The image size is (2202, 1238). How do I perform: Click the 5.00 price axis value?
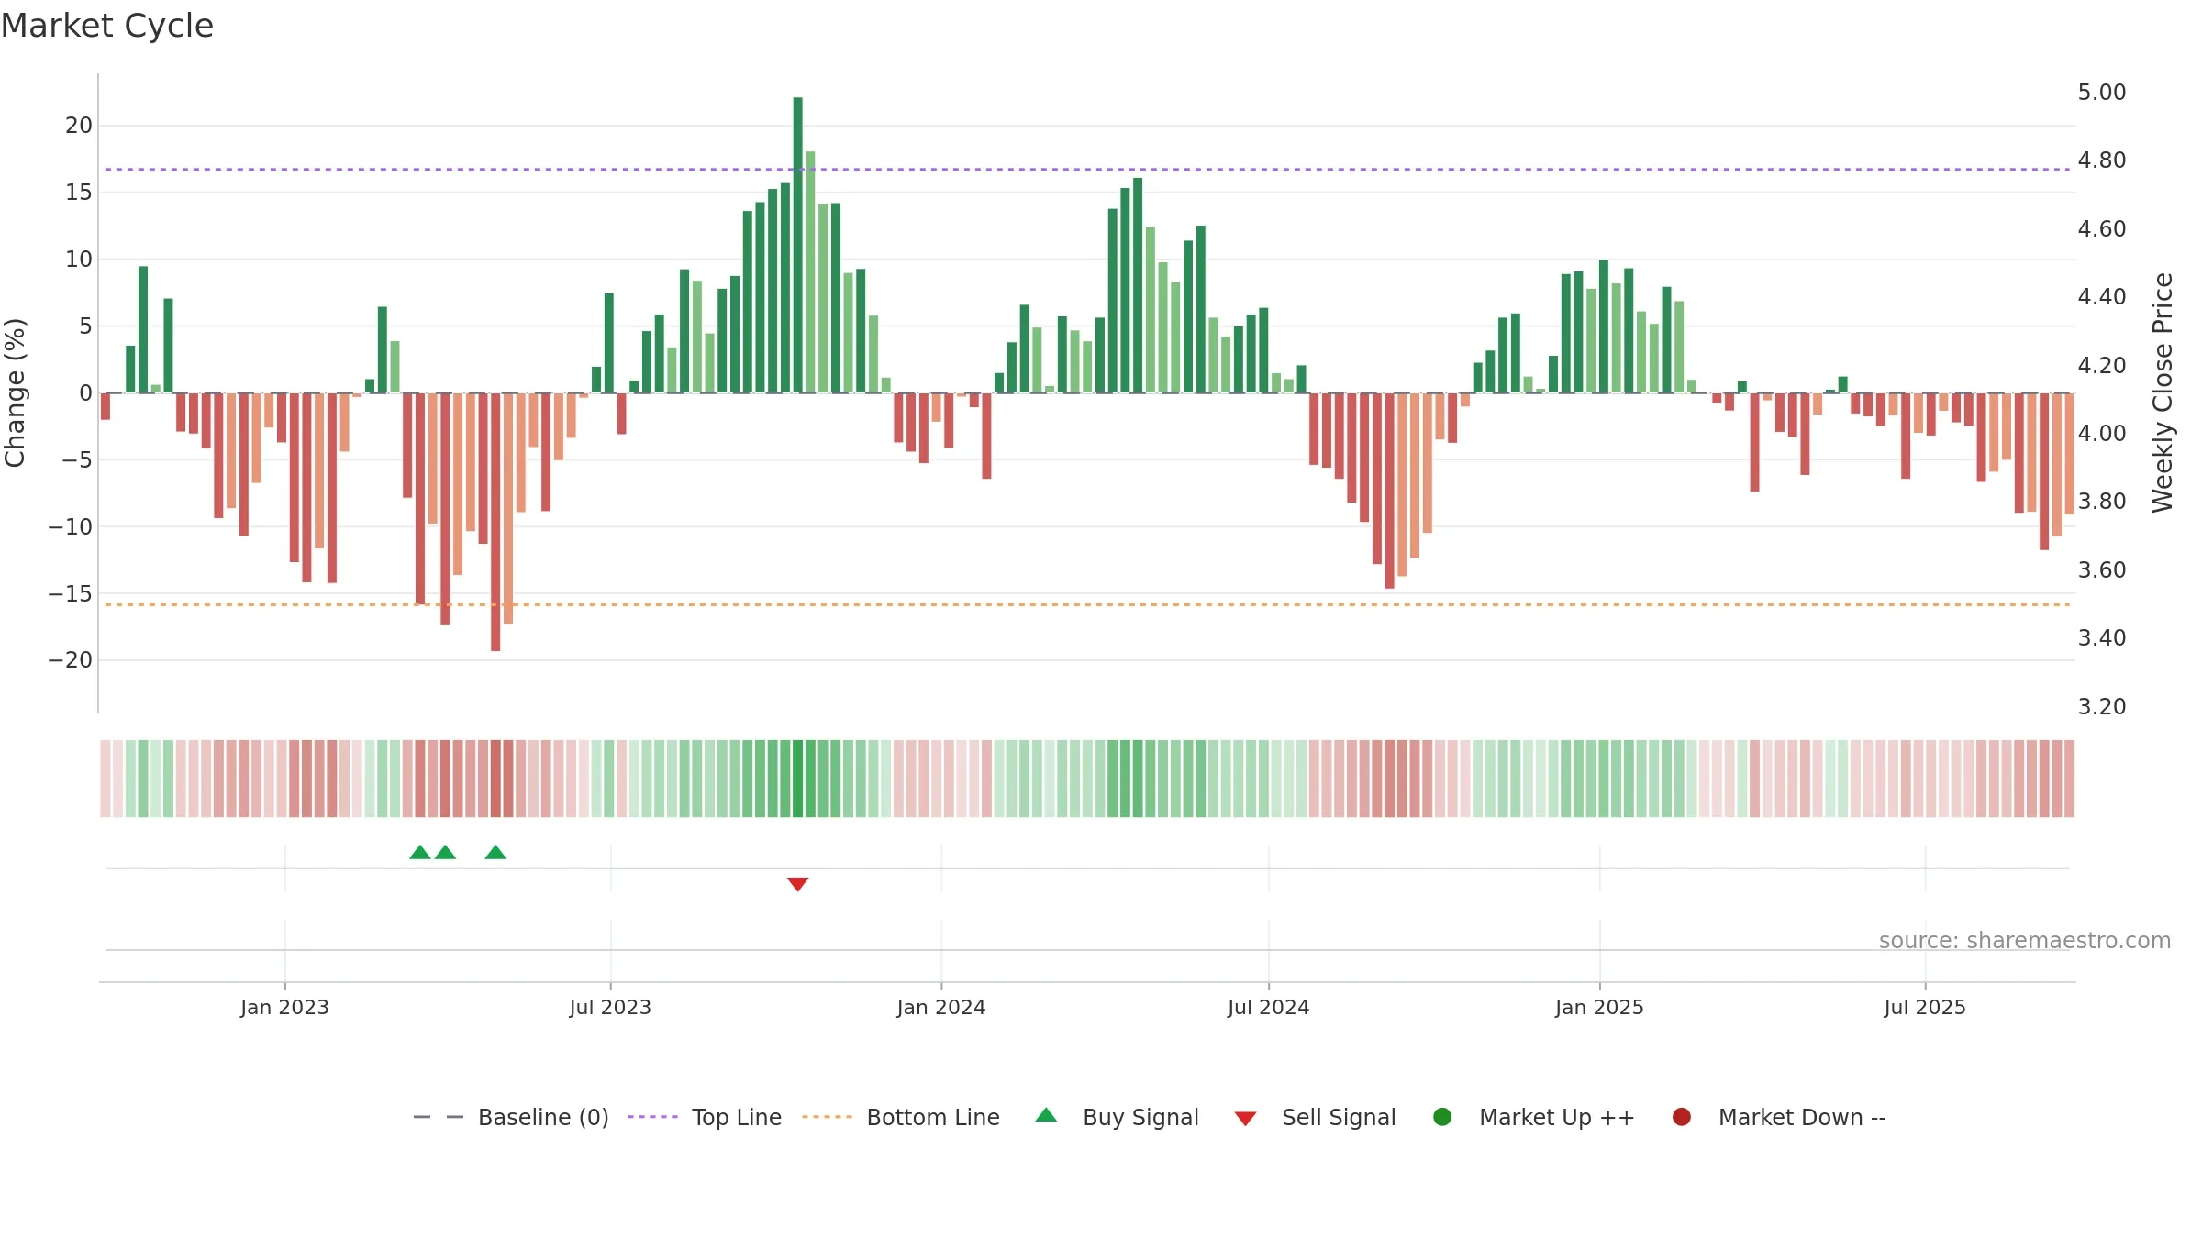2102,93
